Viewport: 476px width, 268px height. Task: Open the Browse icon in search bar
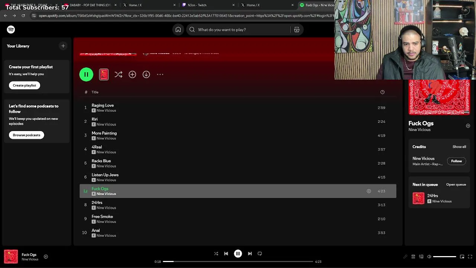click(x=297, y=30)
